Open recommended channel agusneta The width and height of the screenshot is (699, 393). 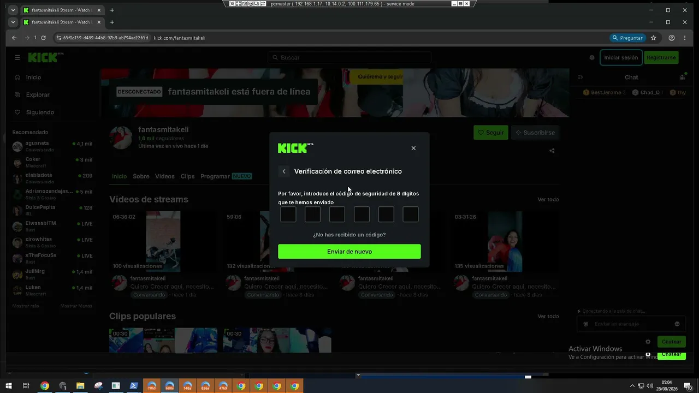click(52, 146)
